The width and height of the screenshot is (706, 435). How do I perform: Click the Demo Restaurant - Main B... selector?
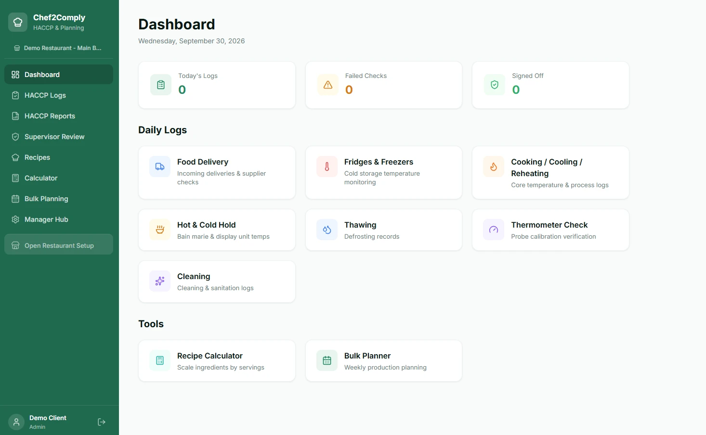pos(59,48)
